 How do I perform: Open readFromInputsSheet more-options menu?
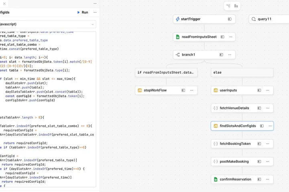pyautogui.click(x=230, y=37)
